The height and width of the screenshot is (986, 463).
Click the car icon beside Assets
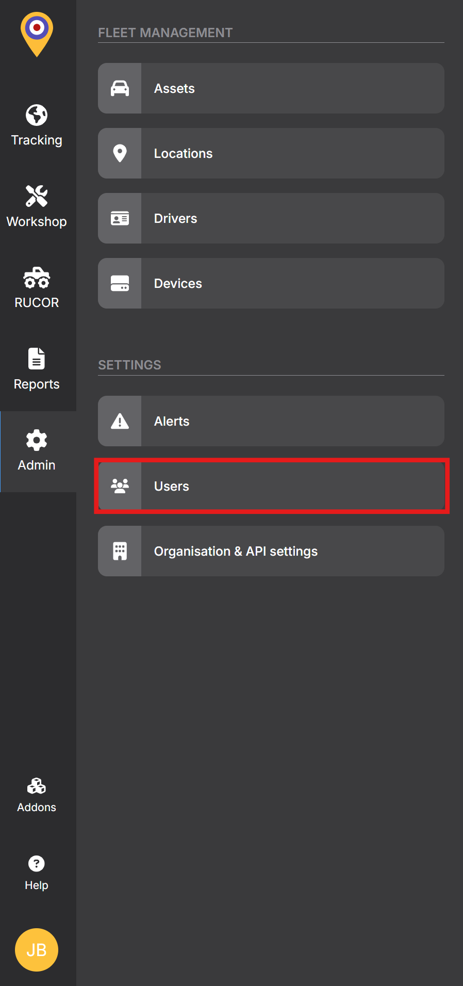[x=120, y=88]
